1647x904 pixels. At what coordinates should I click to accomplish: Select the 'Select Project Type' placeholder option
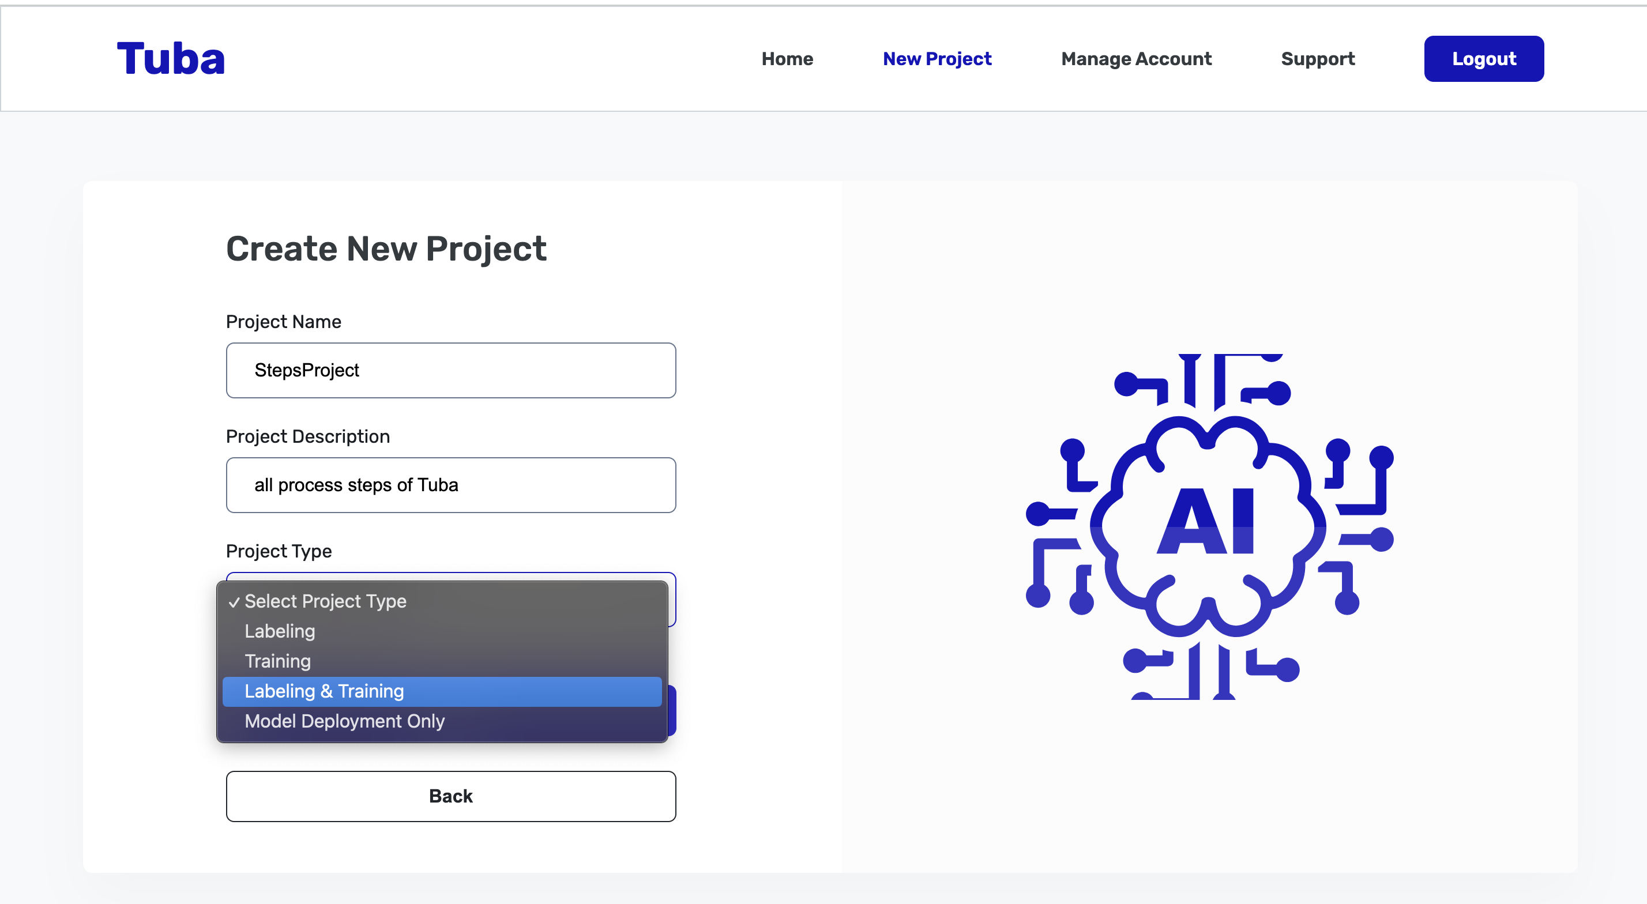(x=325, y=601)
